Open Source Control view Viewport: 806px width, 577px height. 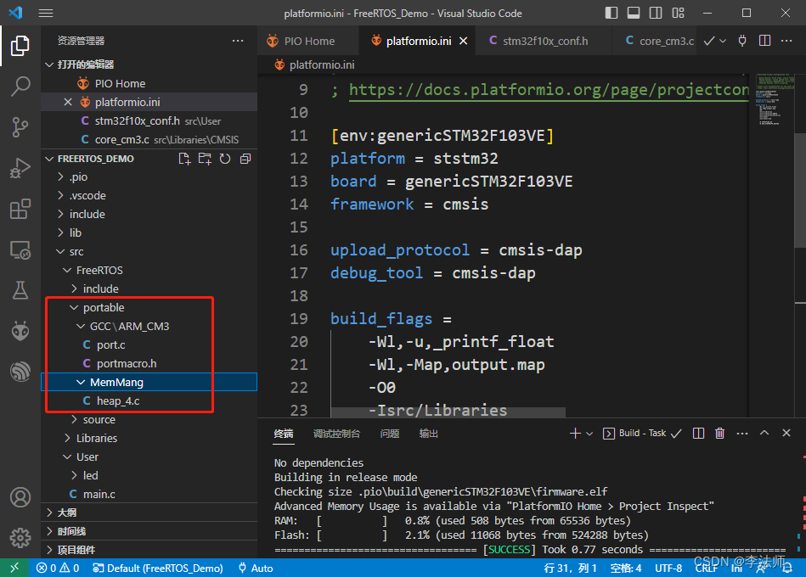click(19, 126)
